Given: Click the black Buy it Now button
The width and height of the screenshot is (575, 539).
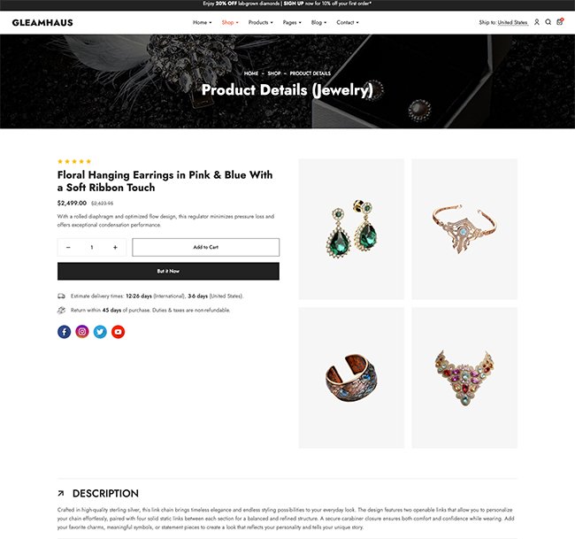Looking at the screenshot, I should tap(168, 271).
